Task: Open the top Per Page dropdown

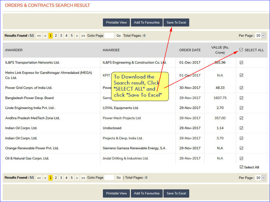Action: point(260,36)
